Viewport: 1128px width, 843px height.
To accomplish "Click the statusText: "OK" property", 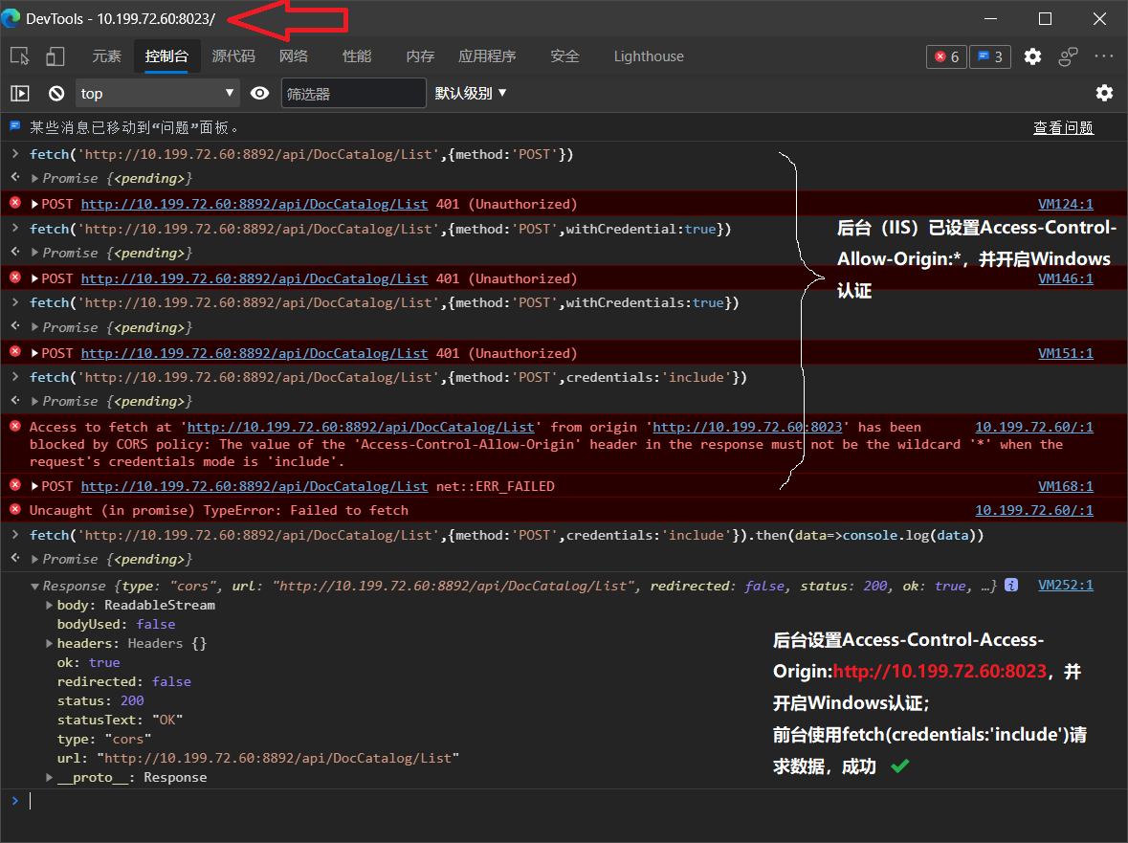I will click(x=121, y=720).
